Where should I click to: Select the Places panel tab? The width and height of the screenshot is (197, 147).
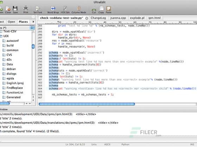tap(23, 22)
